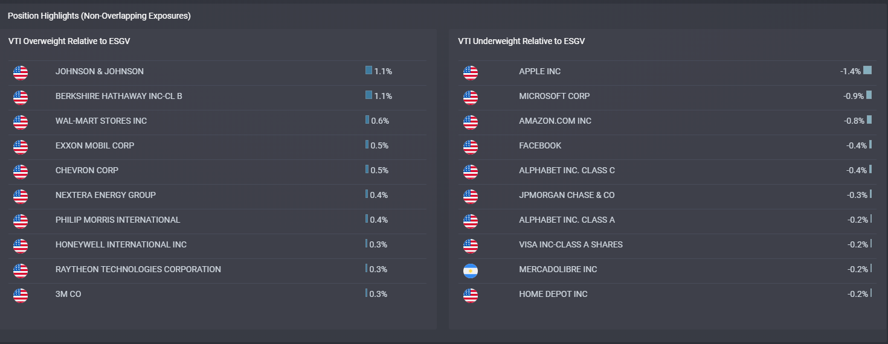Click the flag icon beside Exxon Mobil Corp
This screenshot has height=344, width=888.
point(21,147)
